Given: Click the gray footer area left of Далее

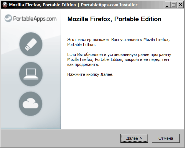Looking at the screenshot, I should tap(61, 138).
